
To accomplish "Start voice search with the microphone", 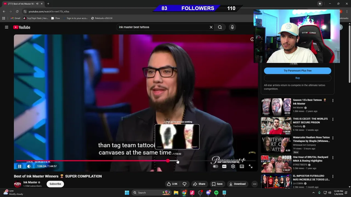I will (232, 27).
